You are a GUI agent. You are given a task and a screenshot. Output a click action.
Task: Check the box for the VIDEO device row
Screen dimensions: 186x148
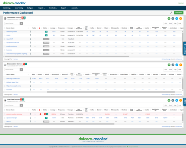5,35
